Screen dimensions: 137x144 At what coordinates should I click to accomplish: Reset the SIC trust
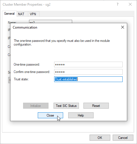(x=96, y=106)
